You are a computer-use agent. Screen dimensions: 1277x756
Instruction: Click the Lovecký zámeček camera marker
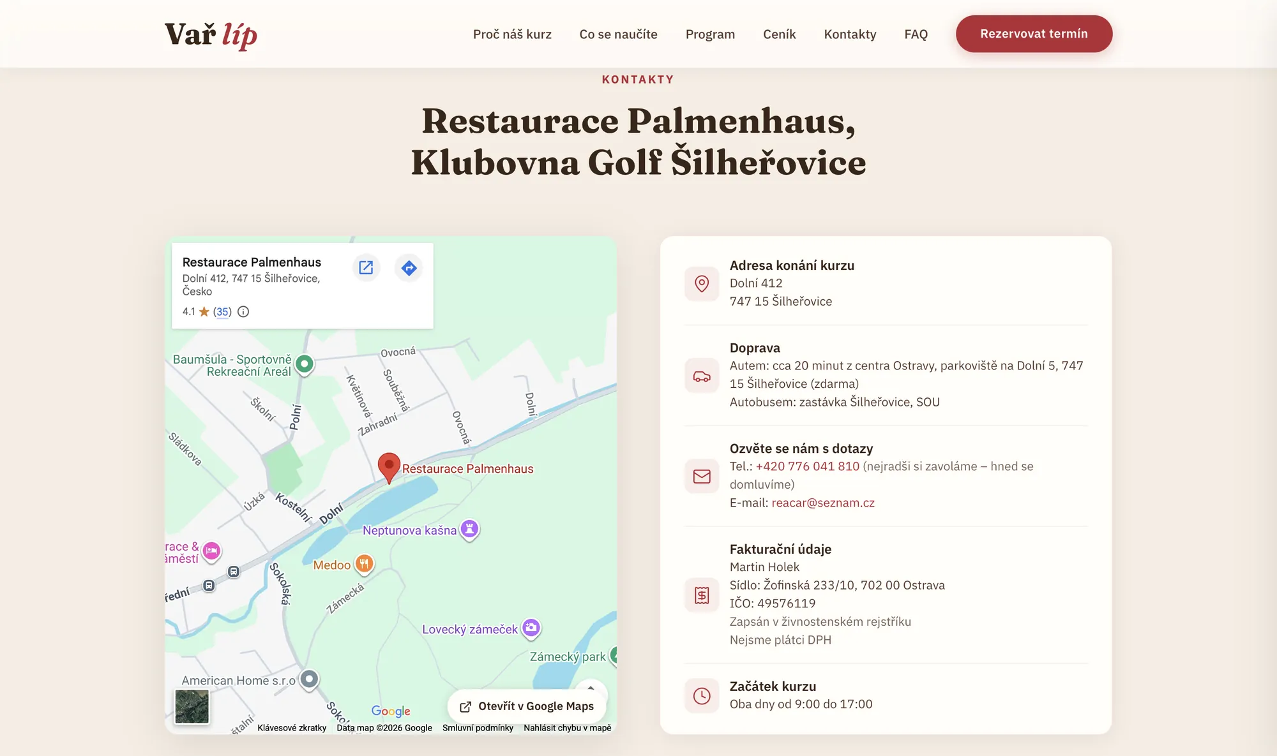[x=531, y=628]
